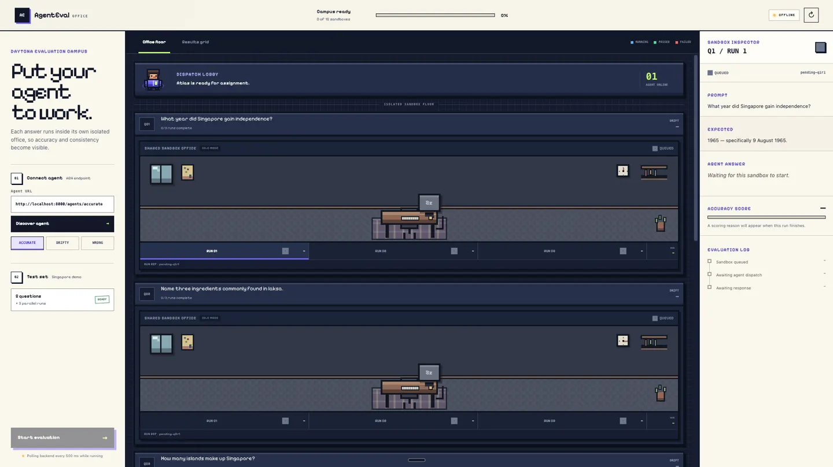This screenshot has height=467, width=833.
Task: Click the bookshelf in the Q01 office
Action: pos(654,172)
